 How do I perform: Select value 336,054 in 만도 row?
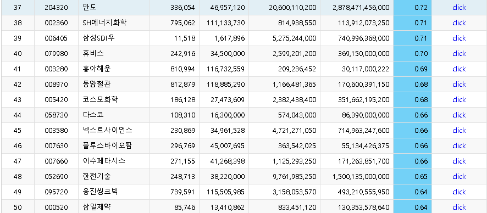[x=183, y=8]
